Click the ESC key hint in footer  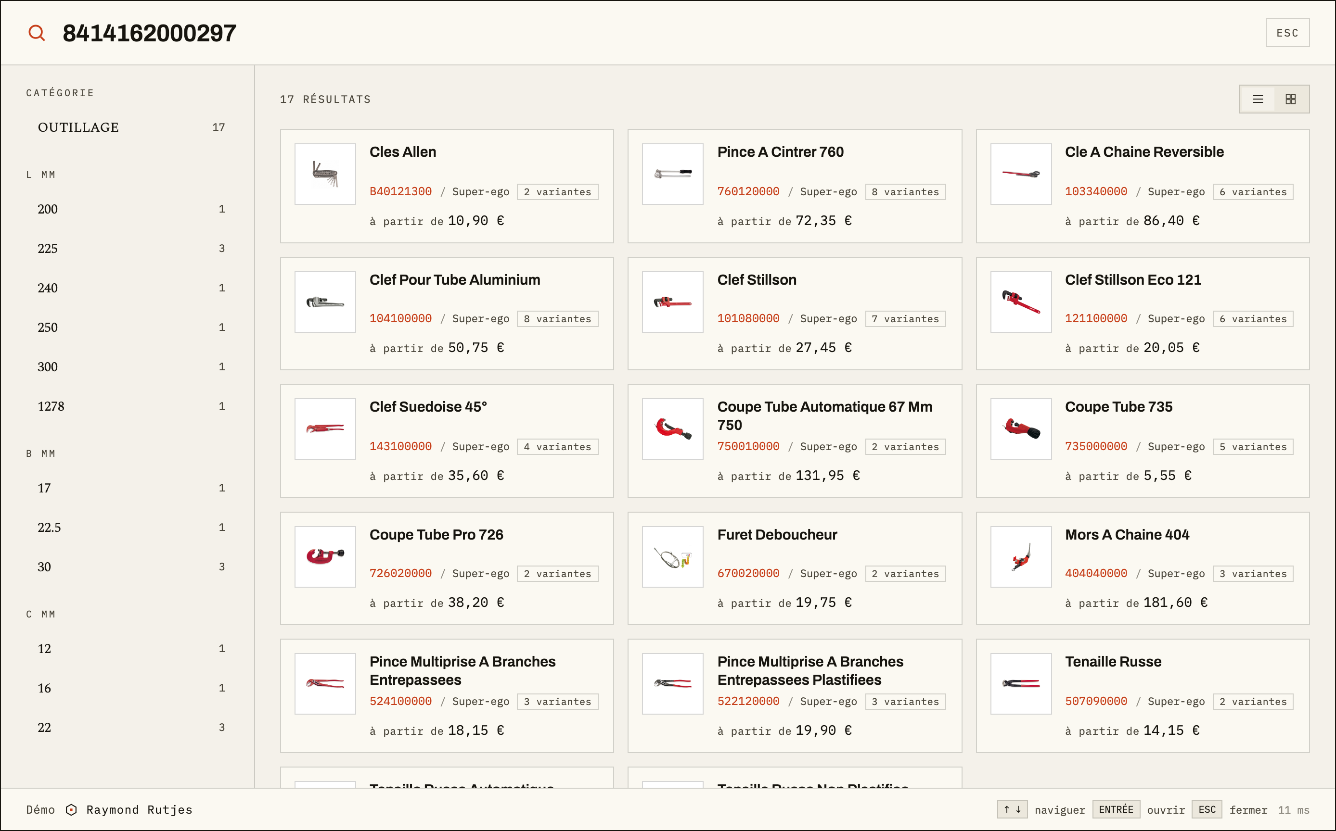pos(1207,809)
